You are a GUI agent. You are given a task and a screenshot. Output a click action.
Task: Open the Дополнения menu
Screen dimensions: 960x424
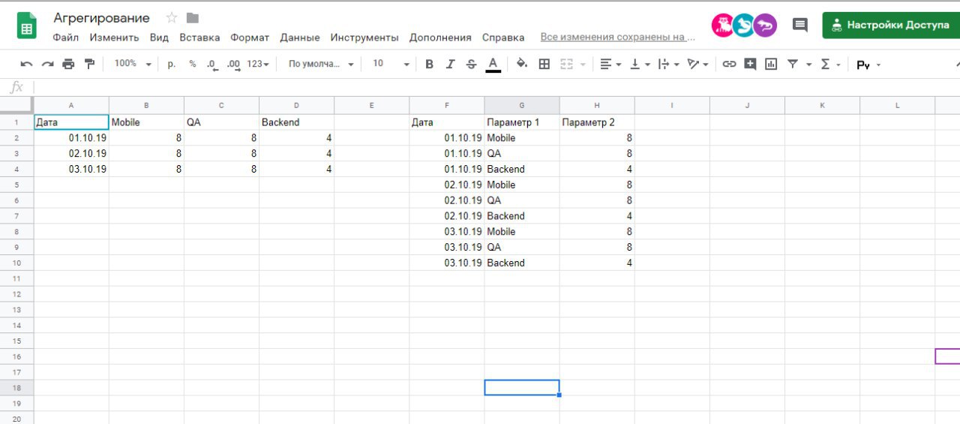pos(440,38)
